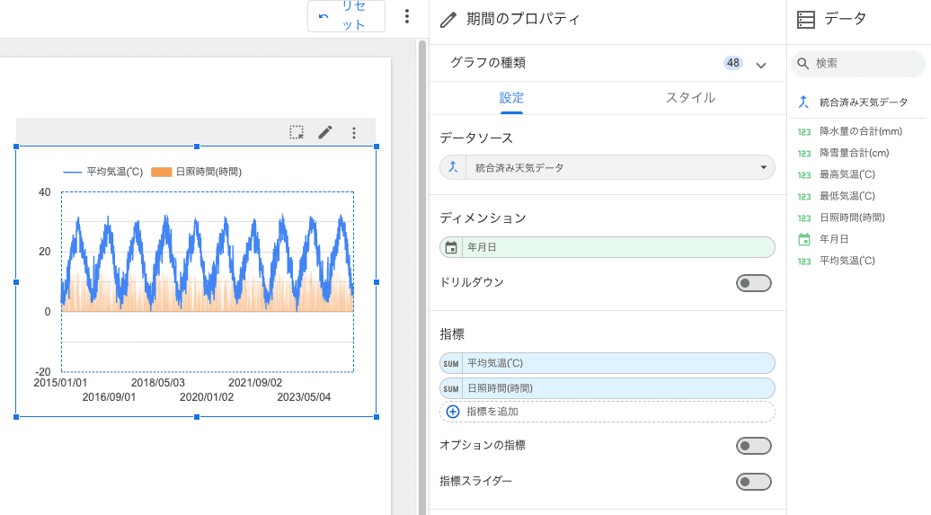The height and width of the screenshot is (515, 931).
Task: Click the SUM badge on 日照時間 metric
Action: click(451, 388)
